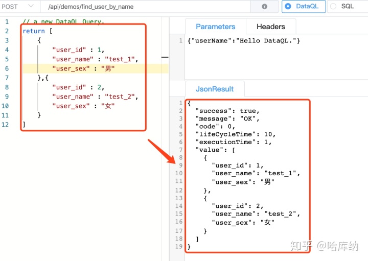Click the "lifeCycleTime": 10 result line

click(236, 134)
